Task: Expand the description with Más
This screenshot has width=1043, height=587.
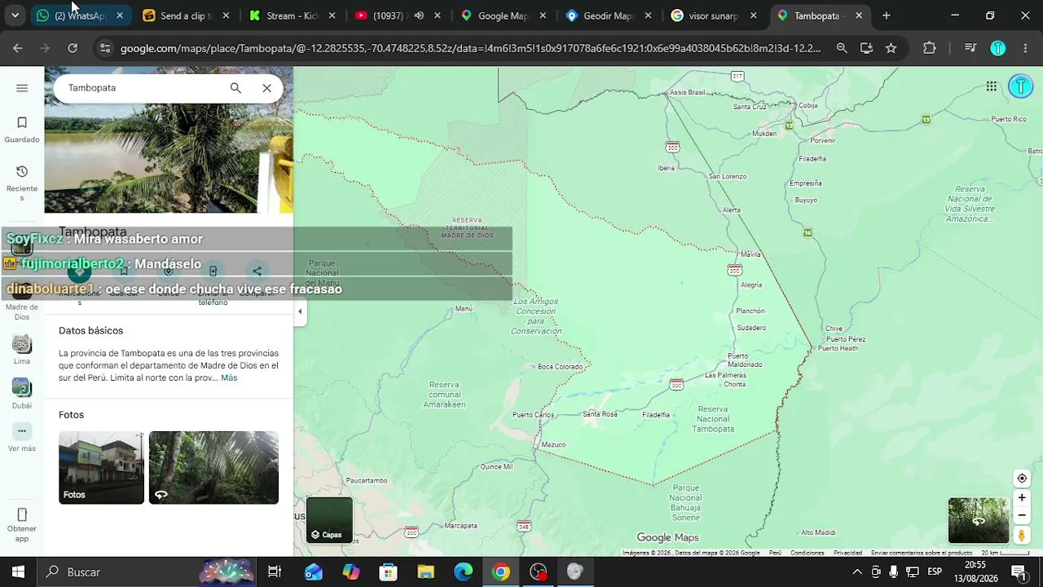Action: [x=229, y=378]
